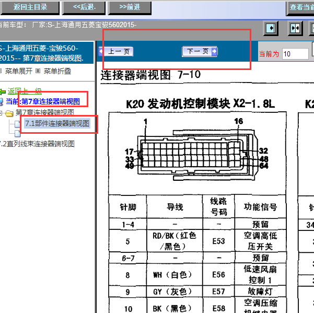Collapse the 第7章连接器端视图 folder node
Screen dimensions: 314x313
point(1,113)
